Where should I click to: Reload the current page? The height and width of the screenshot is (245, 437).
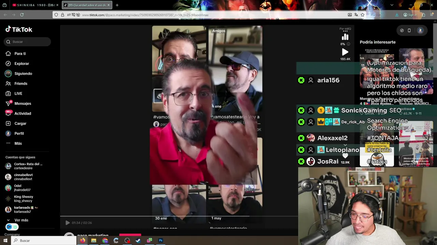click(22, 15)
